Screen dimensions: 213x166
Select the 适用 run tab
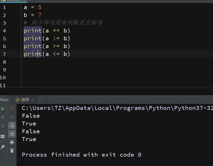(25, 99)
